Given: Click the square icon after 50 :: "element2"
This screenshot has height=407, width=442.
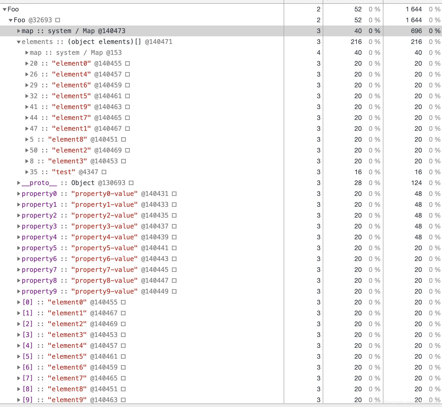Looking at the screenshot, I should click(x=127, y=150).
